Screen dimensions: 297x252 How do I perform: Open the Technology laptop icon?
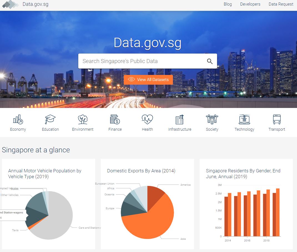click(244, 119)
